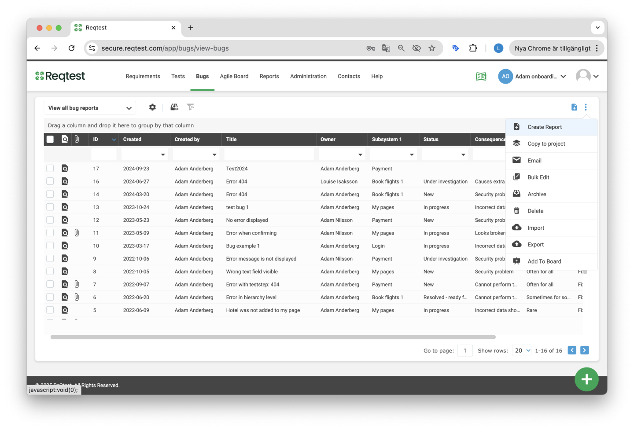
Task: Open the Administration tab
Action: [308, 76]
